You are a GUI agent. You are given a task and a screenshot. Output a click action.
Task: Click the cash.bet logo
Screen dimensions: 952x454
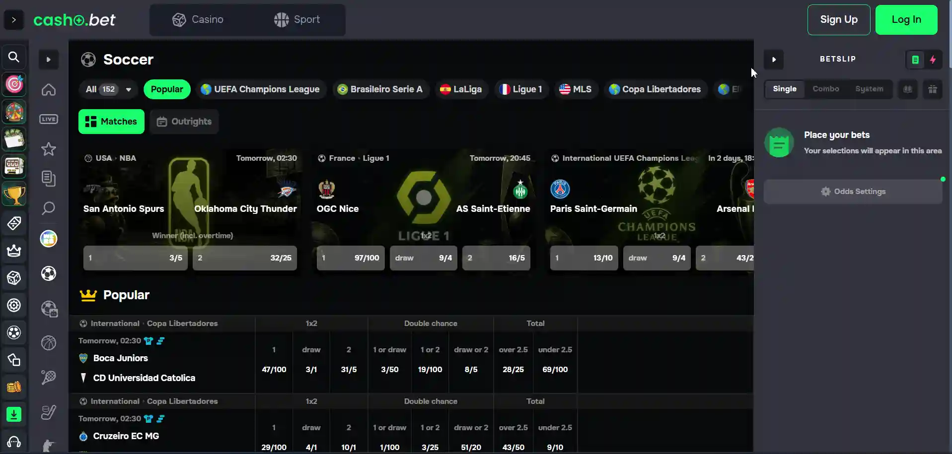click(74, 20)
